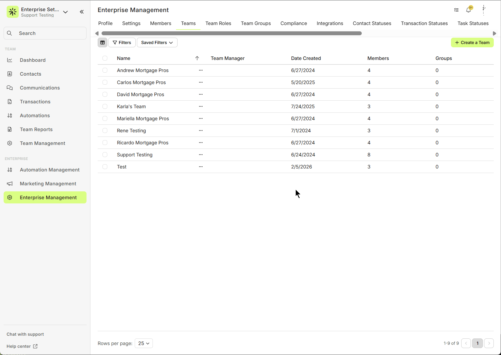
Task: Open the Rows per page dropdown
Action: click(x=144, y=343)
